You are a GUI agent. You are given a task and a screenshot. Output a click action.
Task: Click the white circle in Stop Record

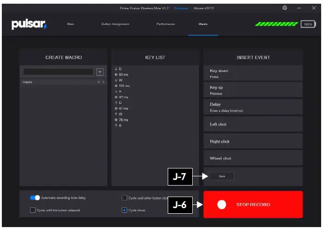click(x=222, y=204)
